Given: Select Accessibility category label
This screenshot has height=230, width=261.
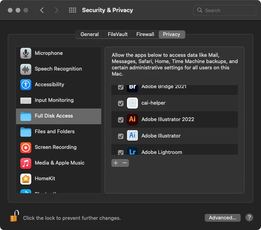Looking at the screenshot, I should [50, 85].
